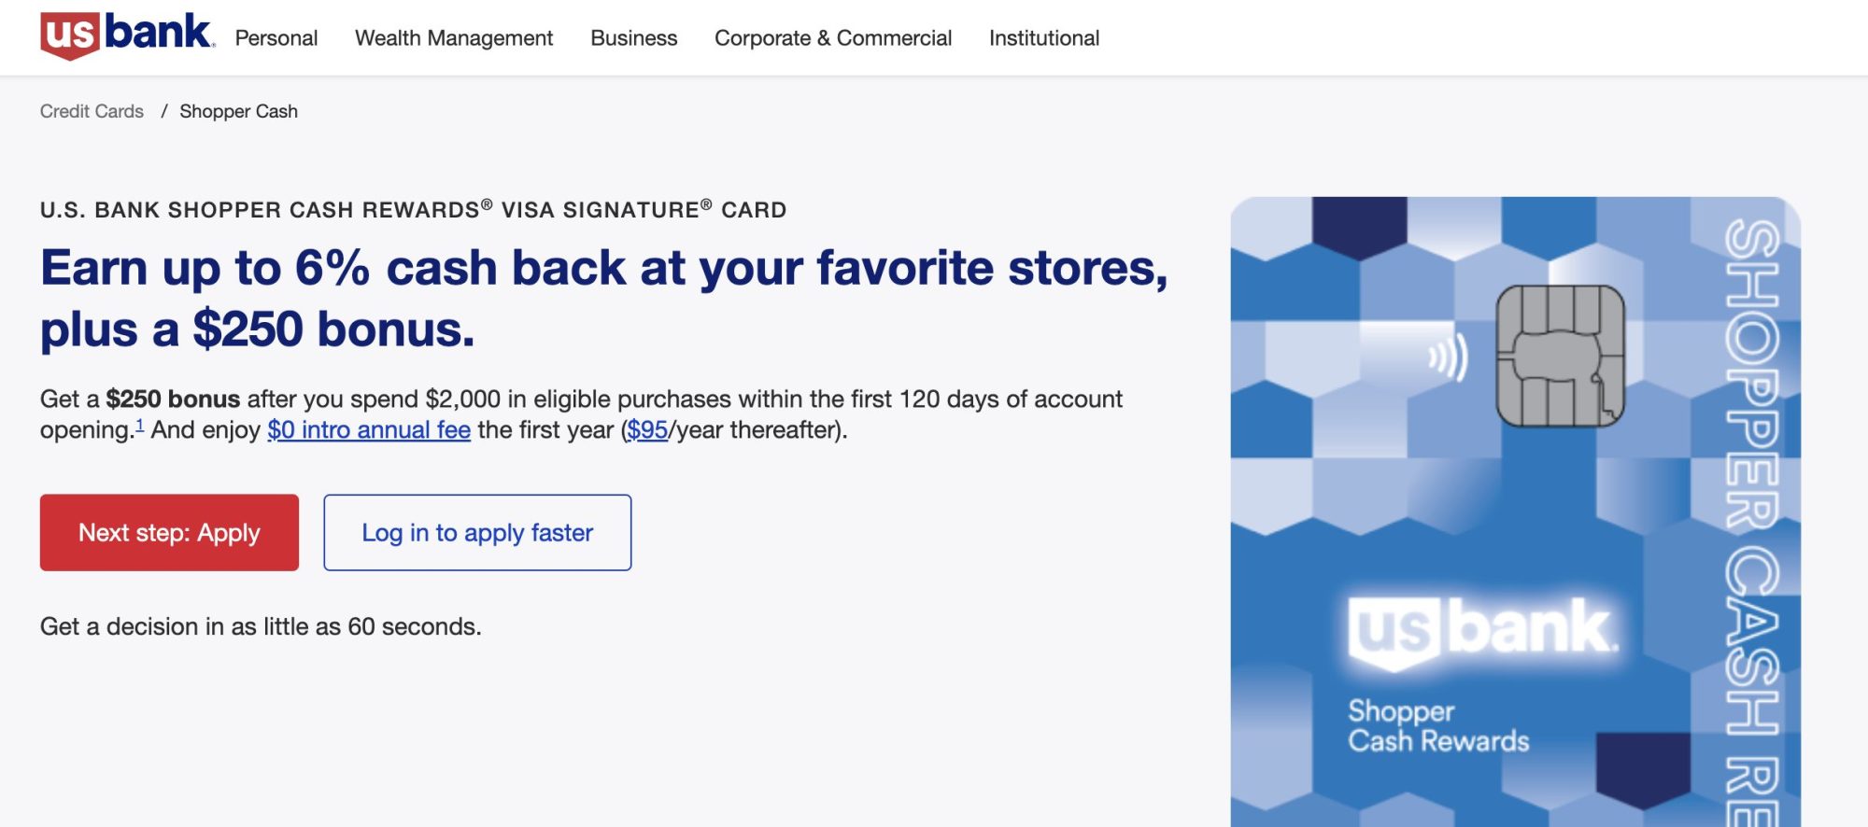This screenshot has width=1868, height=827.
Task: Go to Wealth Management section
Action: tap(454, 38)
